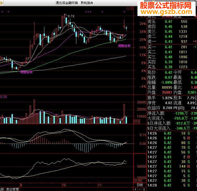This screenshot has width=197, height=191.
Task: Select the 卖一 ask row at 6.43
Action: tap(172, 41)
